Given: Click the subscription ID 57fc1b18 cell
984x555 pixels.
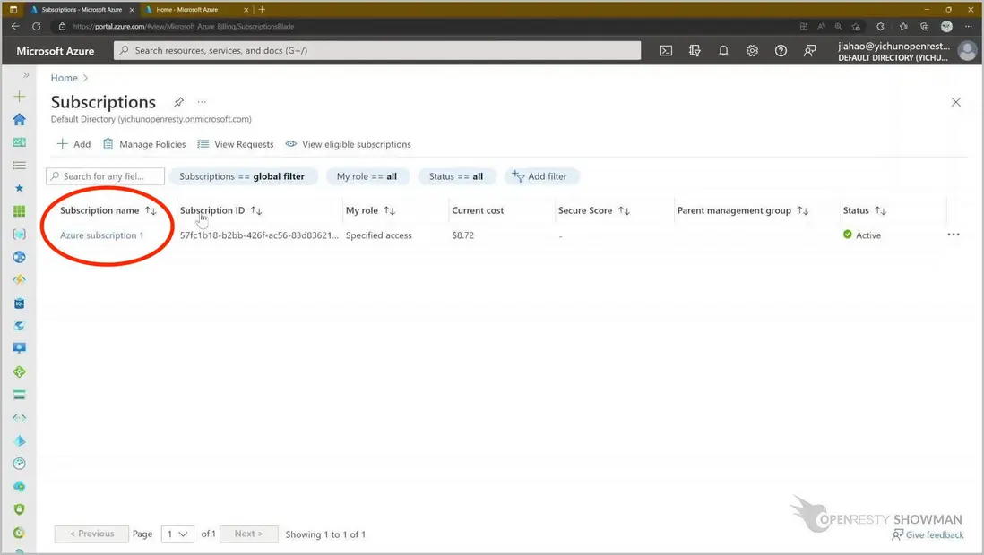Looking at the screenshot, I should [259, 235].
